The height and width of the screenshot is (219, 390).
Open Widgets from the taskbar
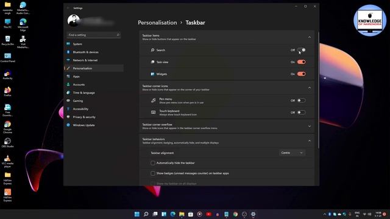point(164,214)
